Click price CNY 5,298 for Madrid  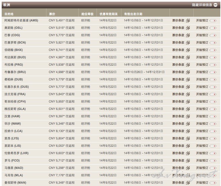[x=57, y=168]
